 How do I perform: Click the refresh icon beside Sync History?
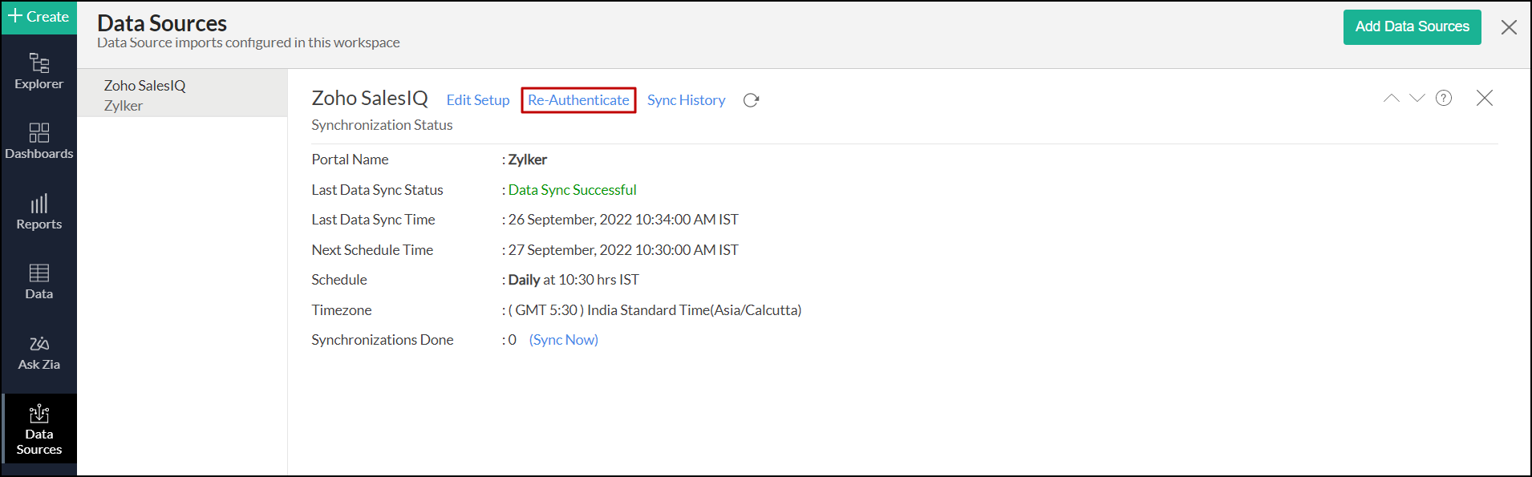pos(751,100)
